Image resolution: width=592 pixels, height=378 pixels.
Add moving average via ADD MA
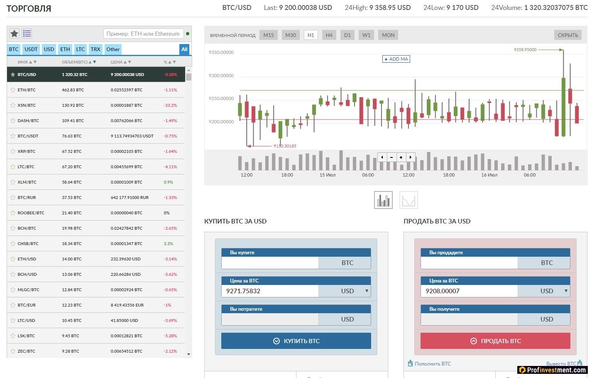click(396, 59)
